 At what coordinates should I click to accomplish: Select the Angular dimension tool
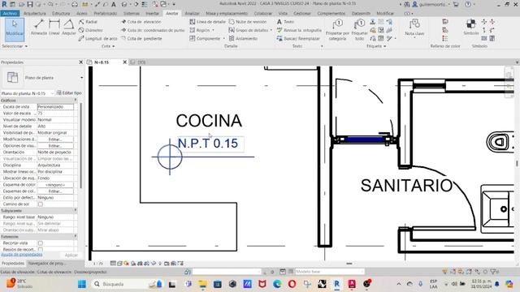tap(68, 27)
